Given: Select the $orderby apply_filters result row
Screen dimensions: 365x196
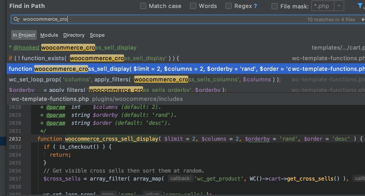Looking at the screenshot, I should (x=186, y=89).
